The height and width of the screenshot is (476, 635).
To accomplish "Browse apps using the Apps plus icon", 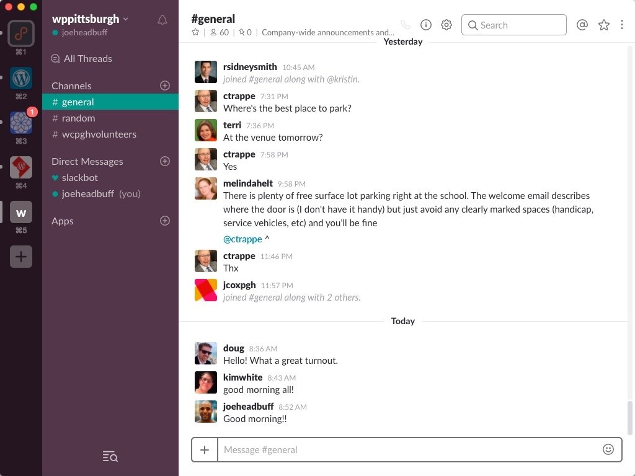I will [165, 221].
